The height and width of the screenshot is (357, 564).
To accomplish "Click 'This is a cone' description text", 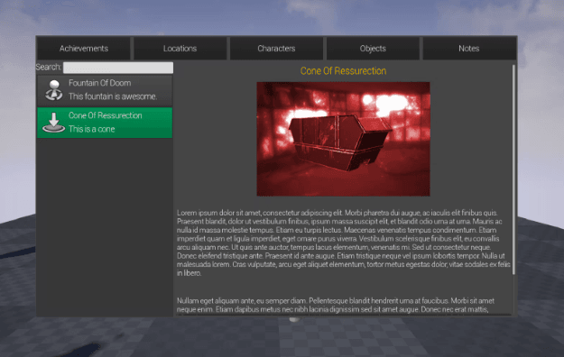I will click(x=92, y=129).
